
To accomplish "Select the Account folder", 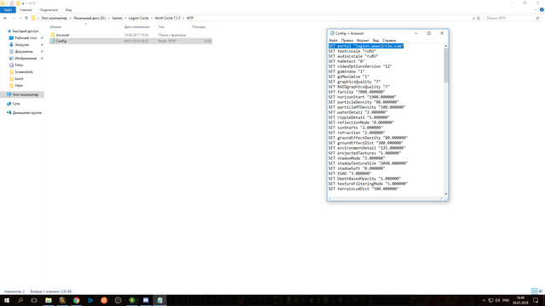I will tap(62, 35).
